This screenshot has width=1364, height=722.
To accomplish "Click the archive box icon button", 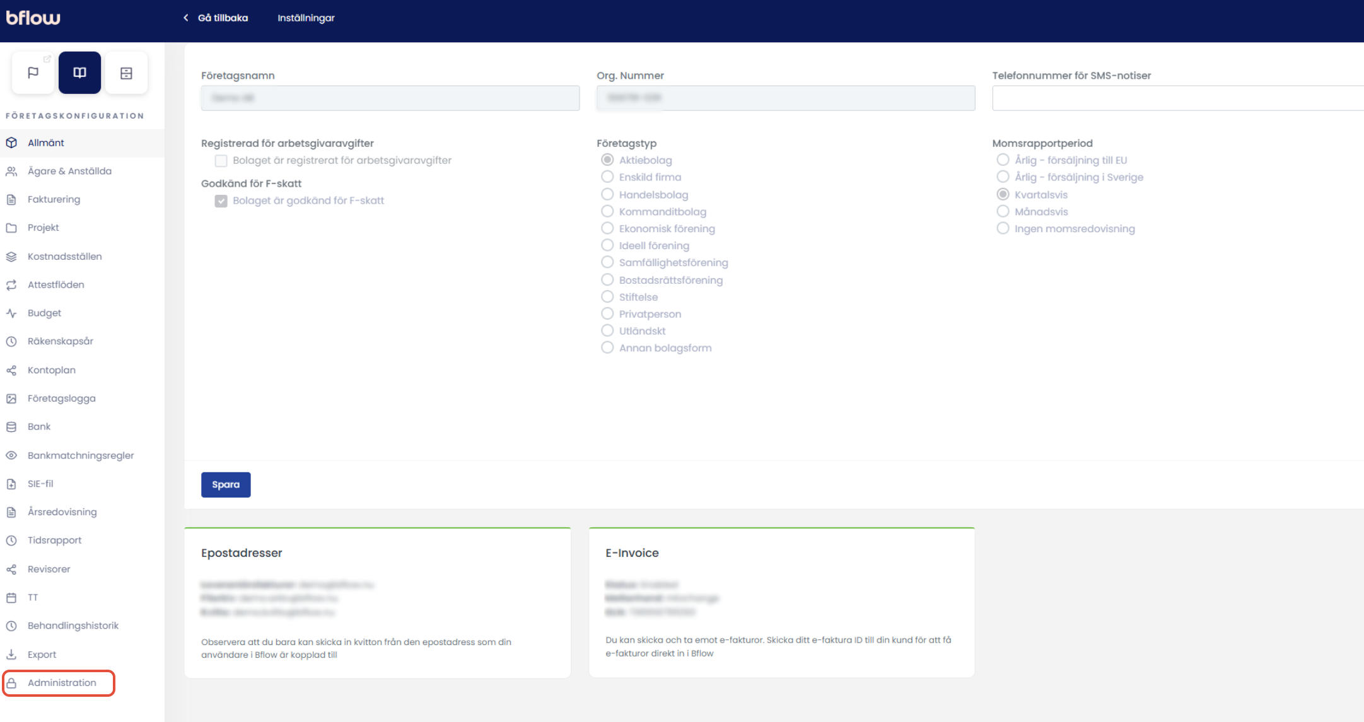I will coord(126,73).
